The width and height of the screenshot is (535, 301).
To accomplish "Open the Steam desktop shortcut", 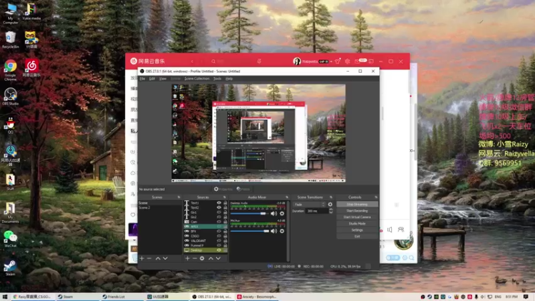I will (x=10, y=268).
